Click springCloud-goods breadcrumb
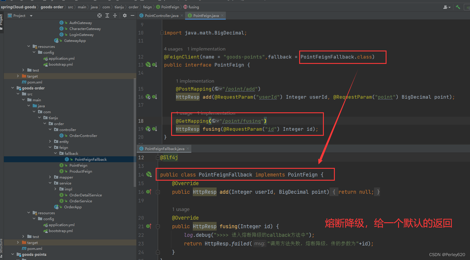The image size is (470, 260). (18, 7)
